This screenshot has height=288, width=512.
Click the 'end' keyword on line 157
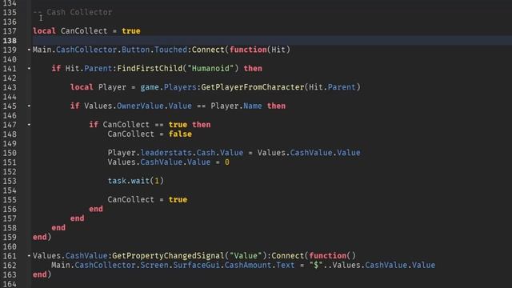pyautogui.click(x=77, y=218)
